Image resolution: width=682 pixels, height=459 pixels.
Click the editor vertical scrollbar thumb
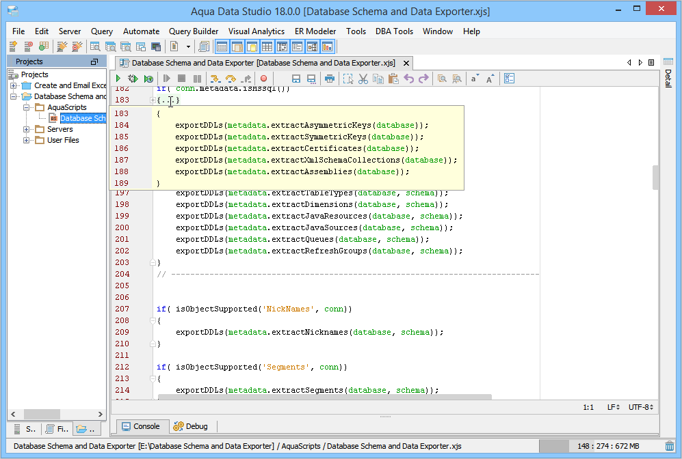pos(655,178)
